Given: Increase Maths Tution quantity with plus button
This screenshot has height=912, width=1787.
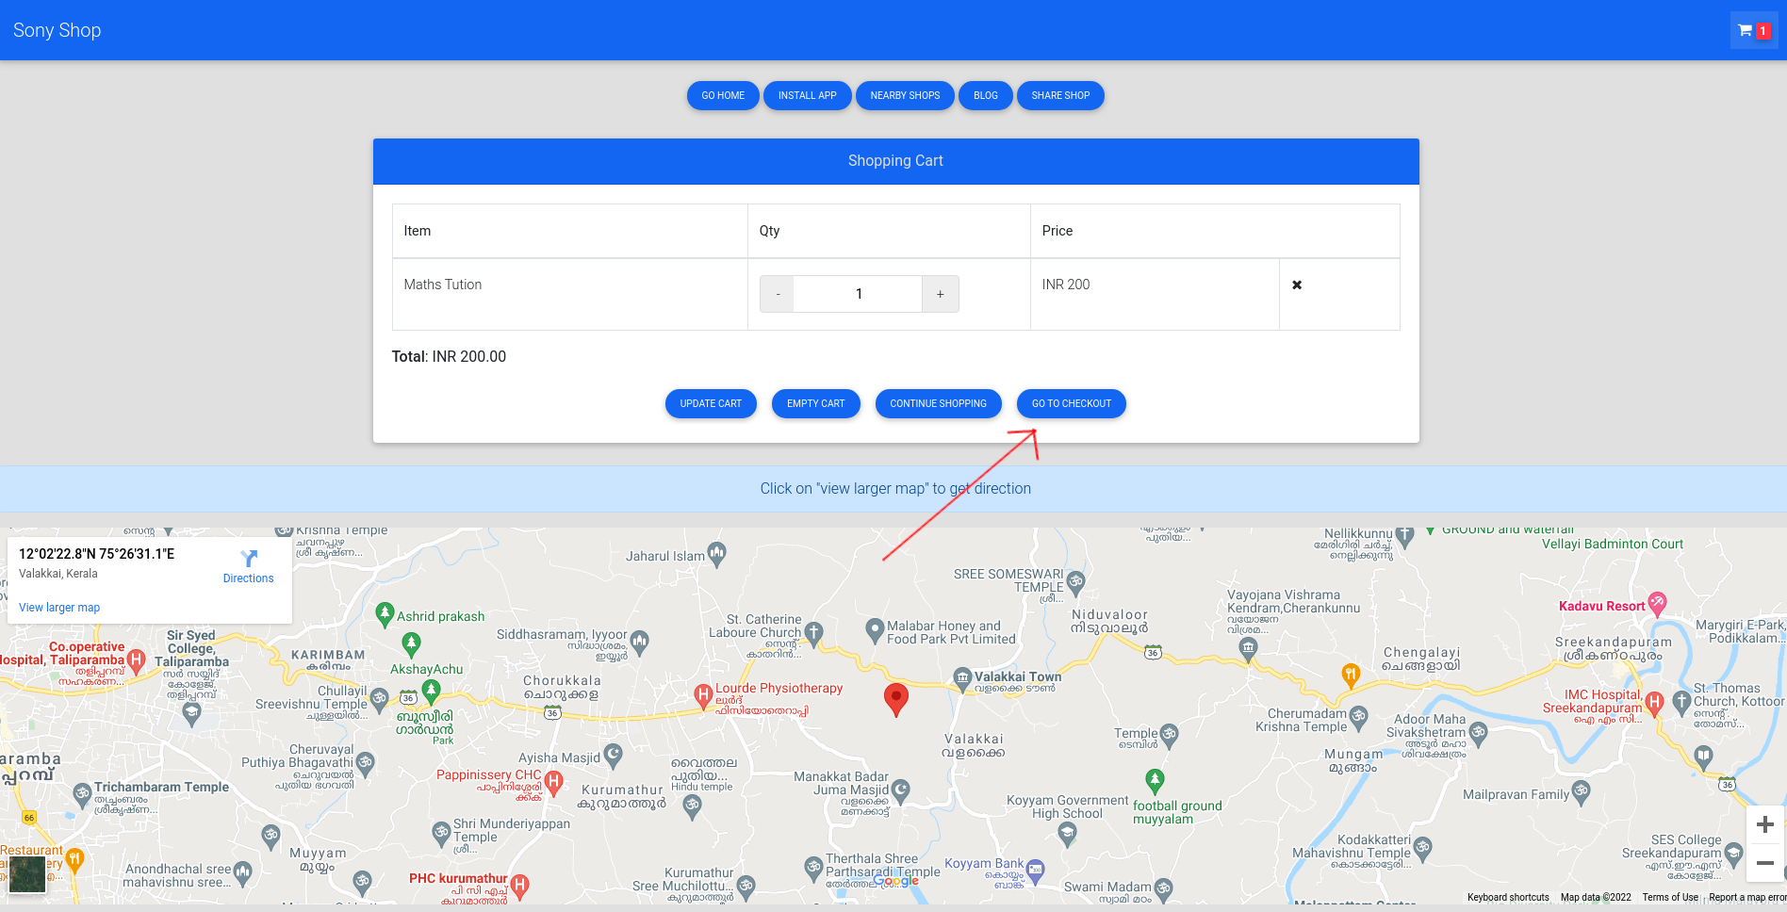Looking at the screenshot, I should pyautogui.click(x=940, y=294).
